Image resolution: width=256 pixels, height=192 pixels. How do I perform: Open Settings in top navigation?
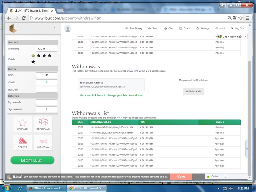pos(203,28)
